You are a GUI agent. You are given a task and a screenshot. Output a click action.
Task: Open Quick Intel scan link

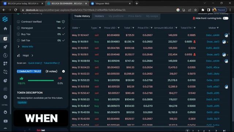(x=35, y=63)
